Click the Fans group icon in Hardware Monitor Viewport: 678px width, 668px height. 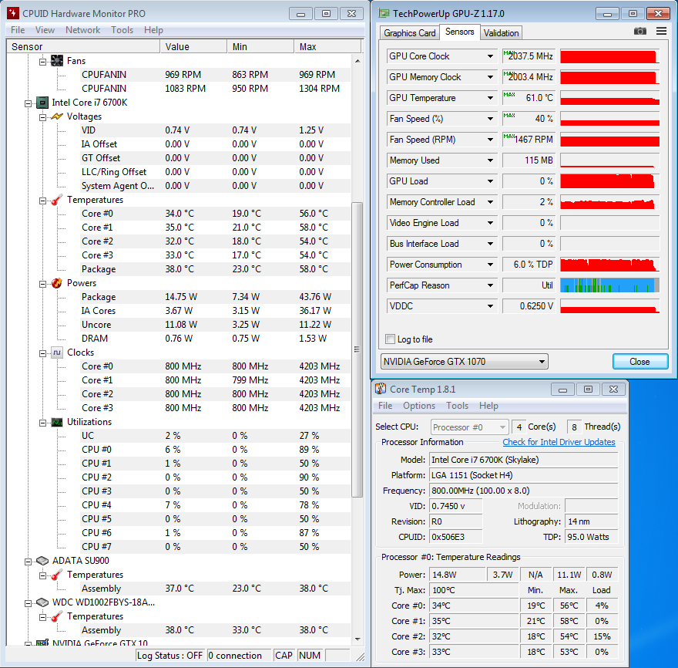click(57, 61)
